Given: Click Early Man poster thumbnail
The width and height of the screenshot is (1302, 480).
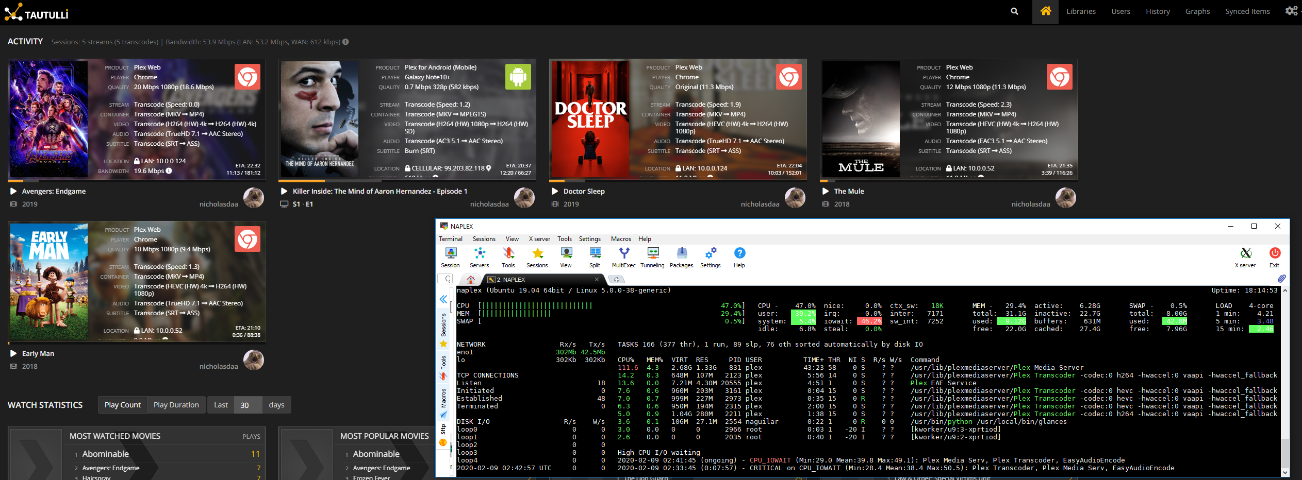Looking at the screenshot, I should coord(49,281).
